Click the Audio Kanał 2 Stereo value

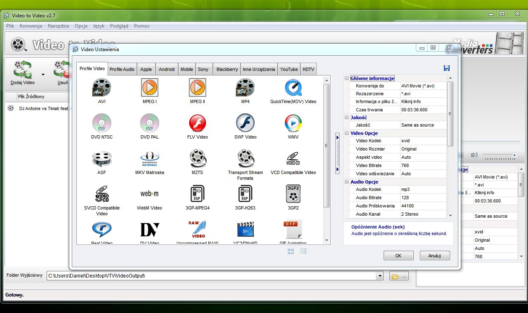pos(423,214)
